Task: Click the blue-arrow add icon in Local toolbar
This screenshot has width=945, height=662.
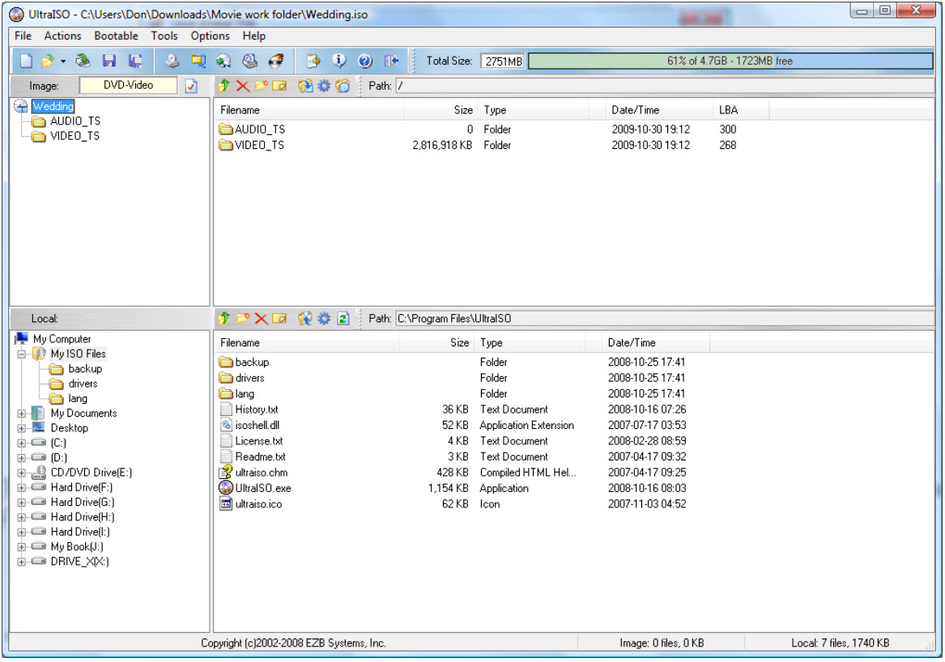Action: point(305,319)
